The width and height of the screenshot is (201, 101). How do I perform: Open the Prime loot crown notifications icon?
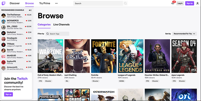point(173,3)
